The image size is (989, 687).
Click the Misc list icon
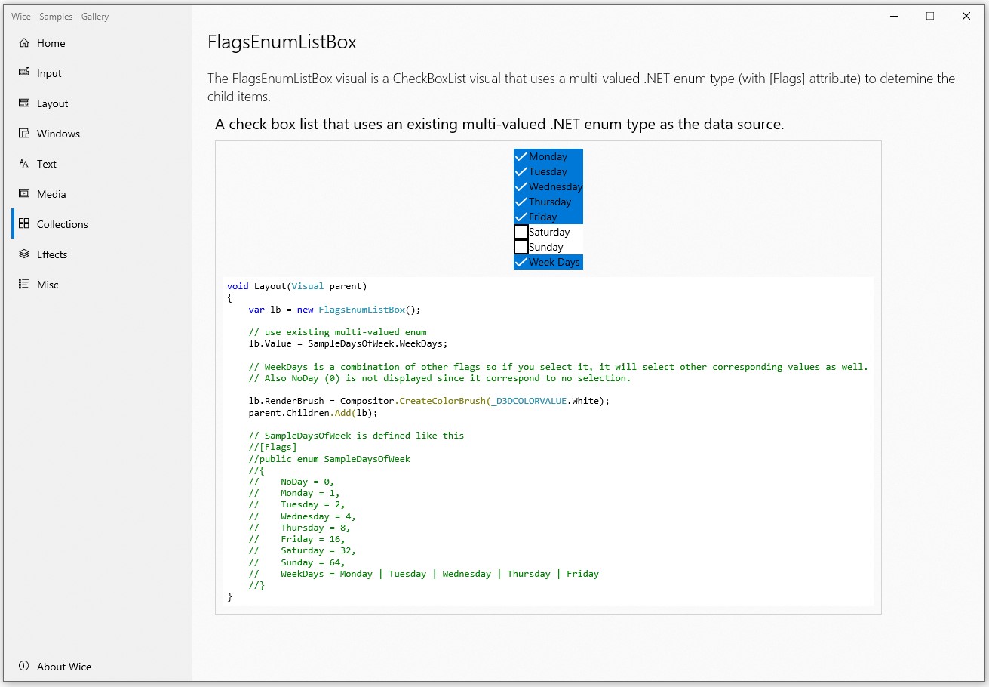tap(24, 285)
